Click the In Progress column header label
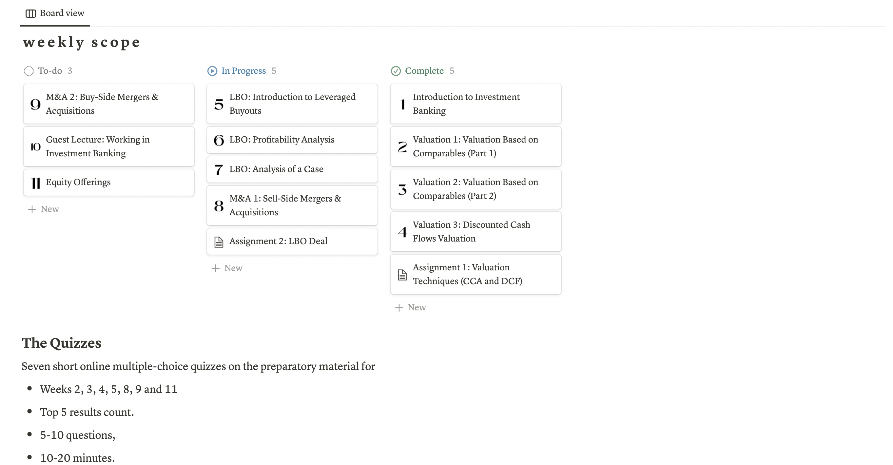Viewport: 893px width, 465px height. point(243,71)
